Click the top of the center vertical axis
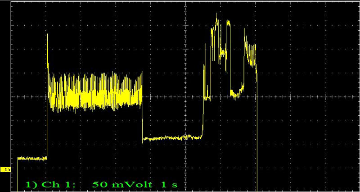 pyautogui.click(x=185, y=2)
